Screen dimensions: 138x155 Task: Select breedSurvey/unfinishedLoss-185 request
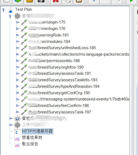(62, 48)
